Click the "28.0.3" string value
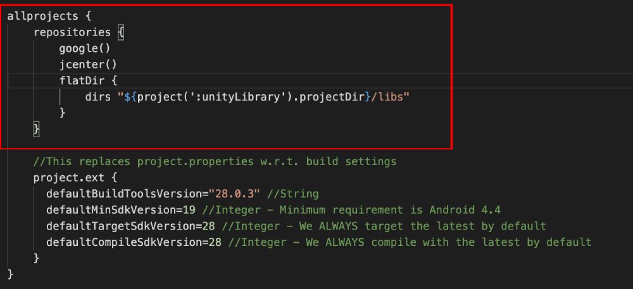The image size is (633, 289). (234, 194)
